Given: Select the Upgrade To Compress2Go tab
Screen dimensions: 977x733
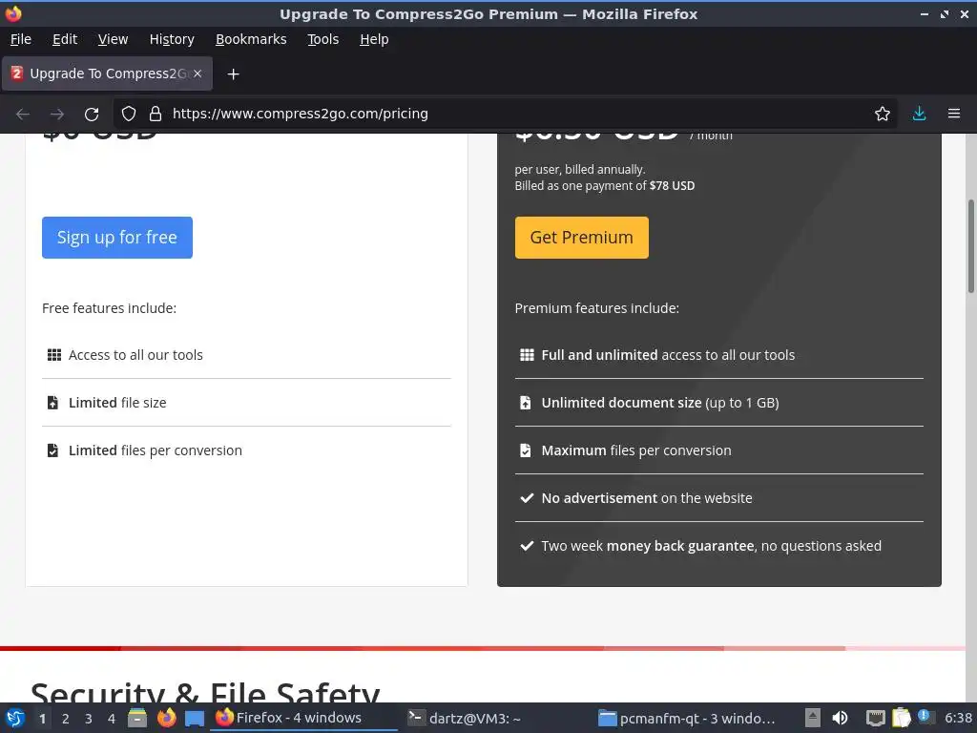Looking at the screenshot, I should click(107, 73).
